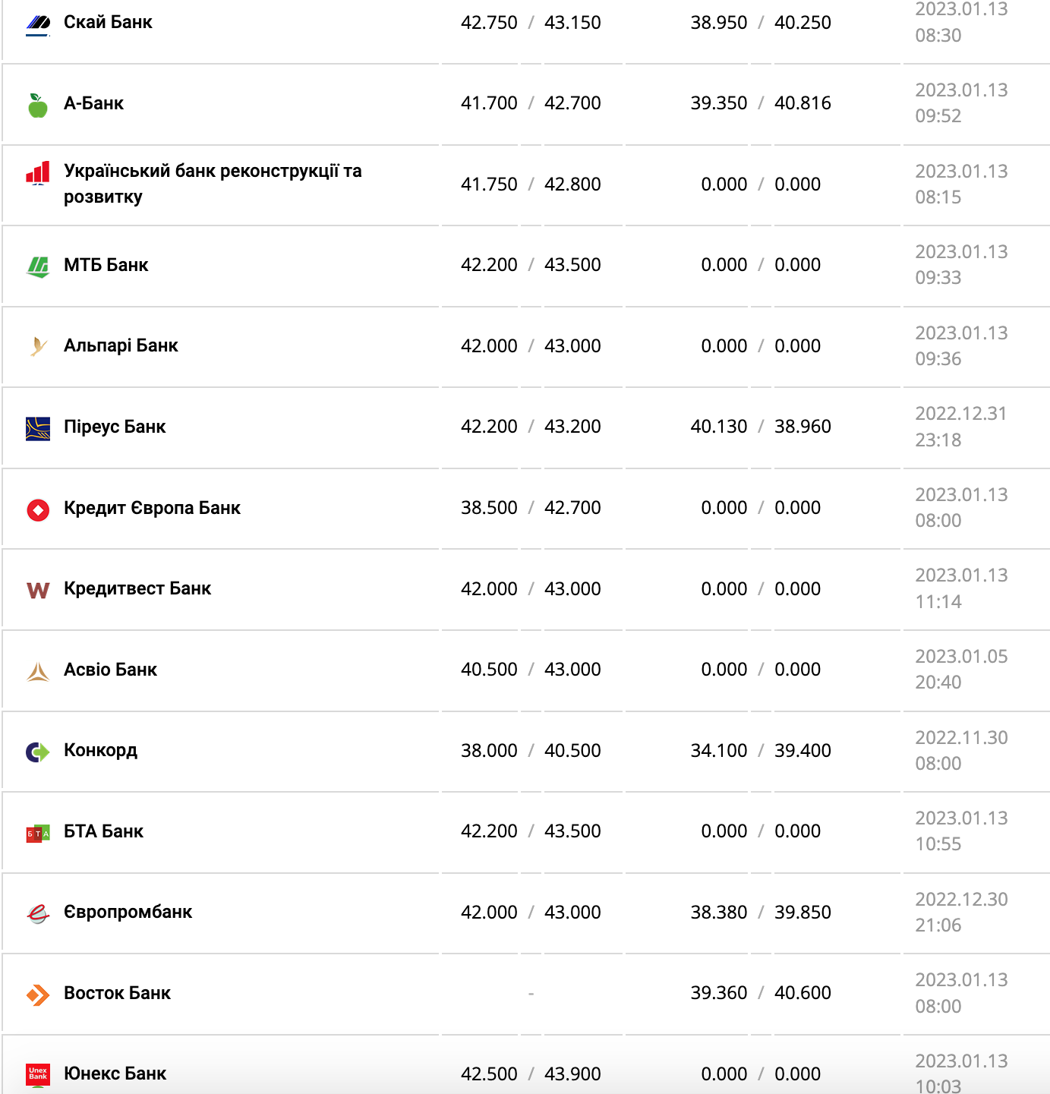The image size is (1050, 1094).
Task: Click the orange Восток Банк logo
Action: 38,995
